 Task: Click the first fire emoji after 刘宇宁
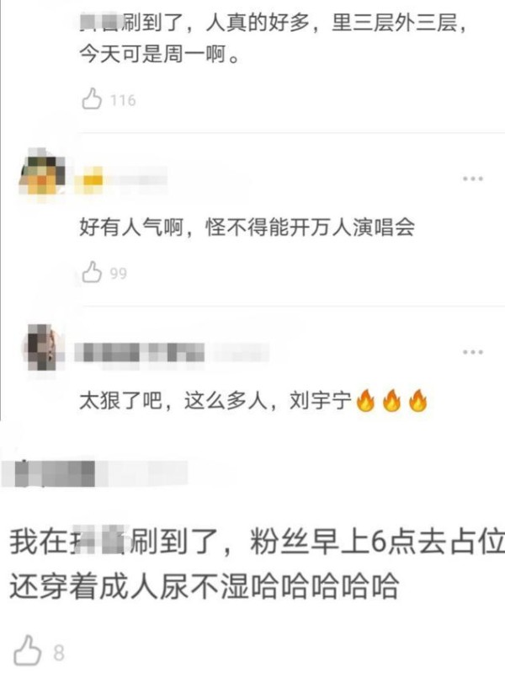(x=365, y=400)
